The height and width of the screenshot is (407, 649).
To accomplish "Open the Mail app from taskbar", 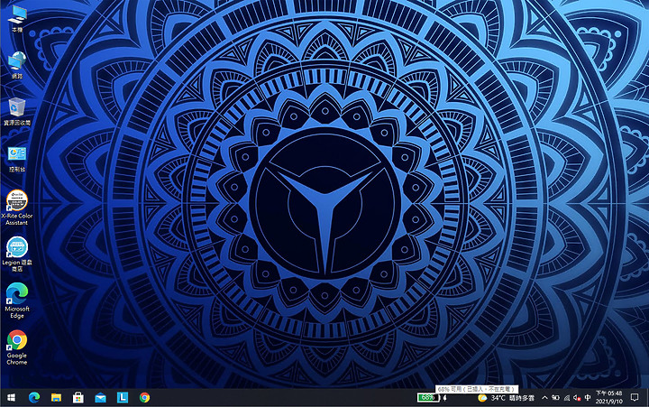I will coord(100,398).
